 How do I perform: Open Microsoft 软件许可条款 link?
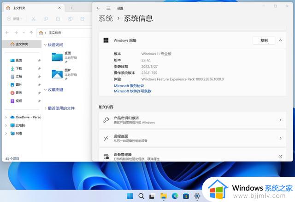[x=133, y=91]
